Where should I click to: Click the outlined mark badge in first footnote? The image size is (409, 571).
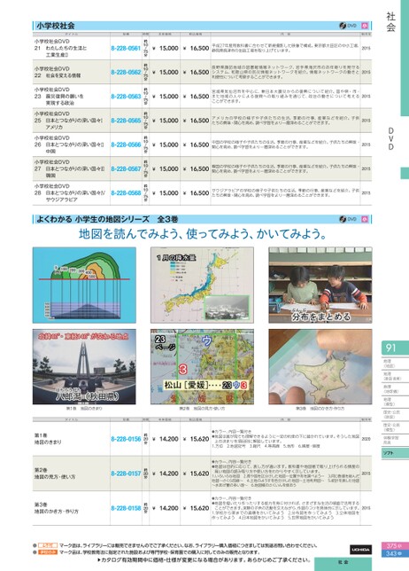pyautogui.click(x=48, y=545)
